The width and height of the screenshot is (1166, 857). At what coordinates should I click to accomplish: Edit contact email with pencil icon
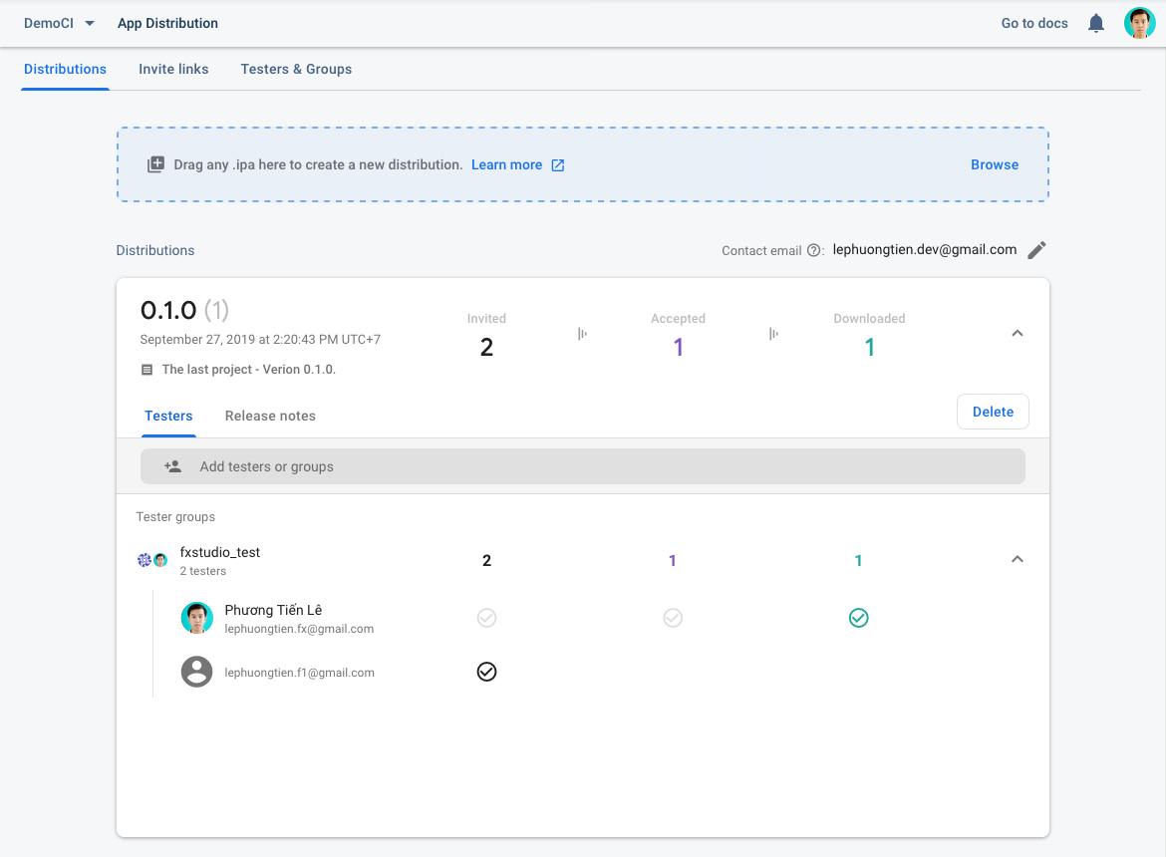click(1036, 250)
